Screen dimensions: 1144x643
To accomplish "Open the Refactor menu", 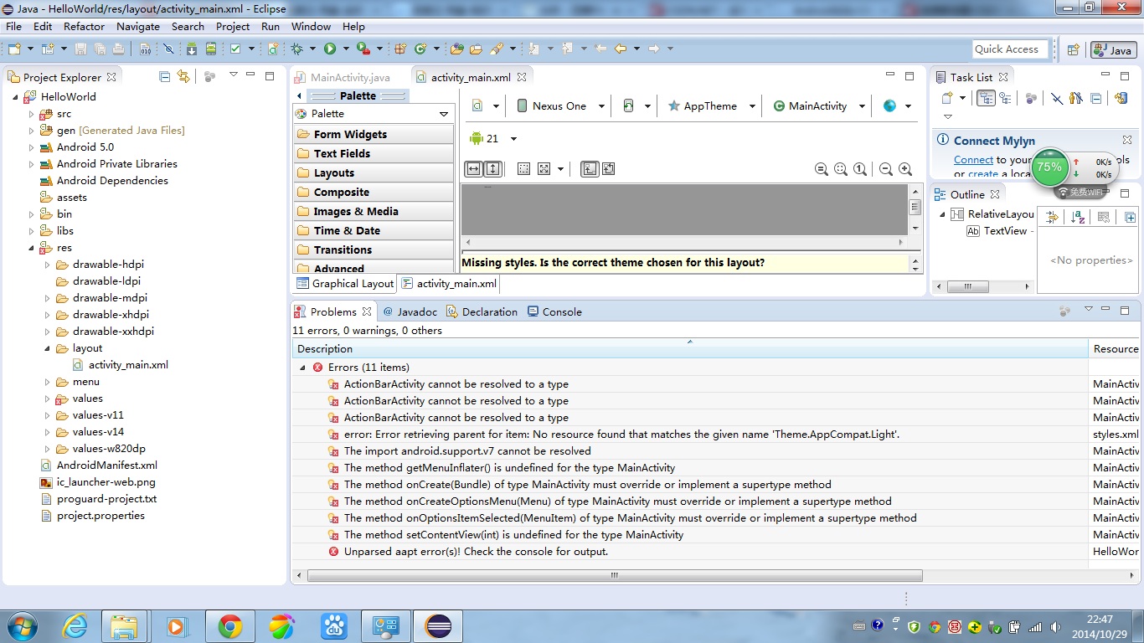I will tap(84, 26).
